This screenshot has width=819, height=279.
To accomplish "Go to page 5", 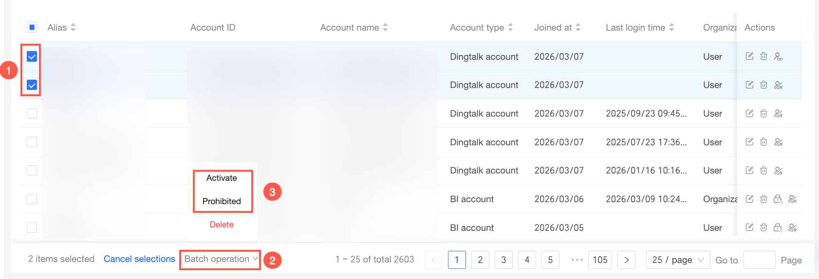I will (550, 260).
